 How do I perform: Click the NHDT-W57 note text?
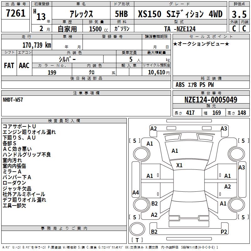click(13, 100)
